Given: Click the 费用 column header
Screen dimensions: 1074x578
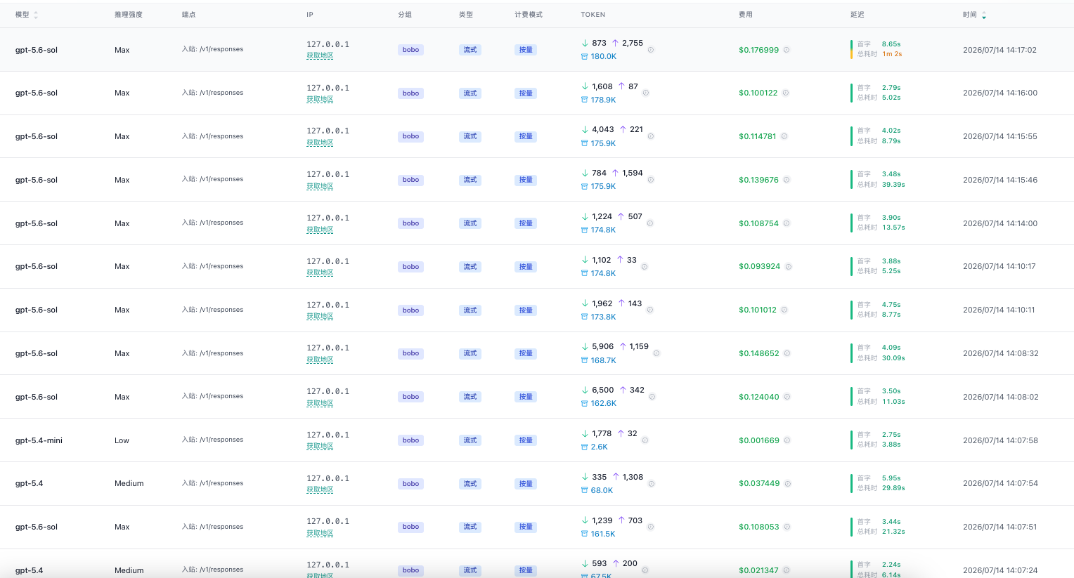Looking at the screenshot, I should (746, 15).
